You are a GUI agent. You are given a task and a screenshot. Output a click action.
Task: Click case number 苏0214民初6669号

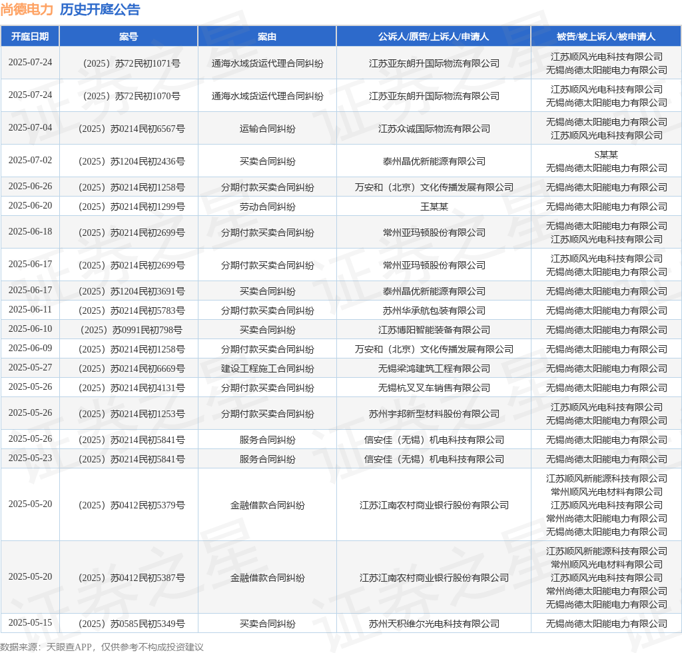click(x=131, y=369)
